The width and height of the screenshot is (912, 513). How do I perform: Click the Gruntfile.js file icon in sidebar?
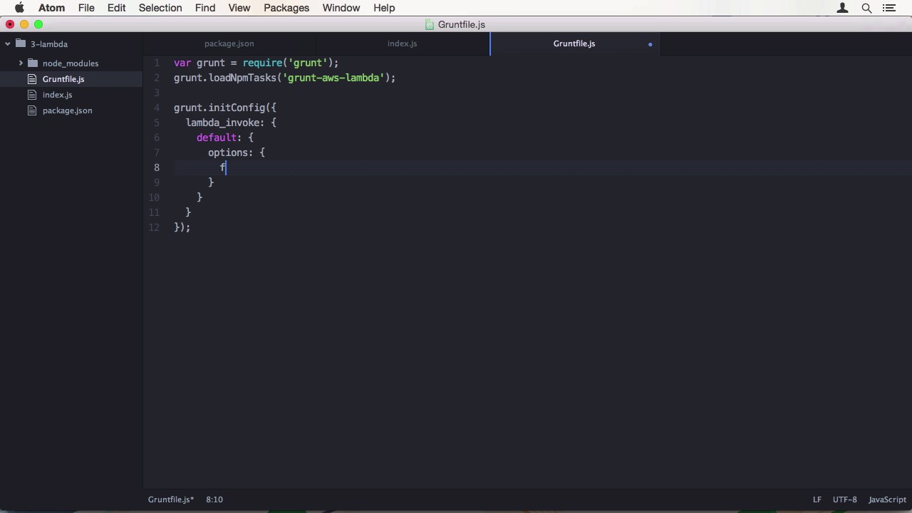pyautogui.click(x=32, y=79)
